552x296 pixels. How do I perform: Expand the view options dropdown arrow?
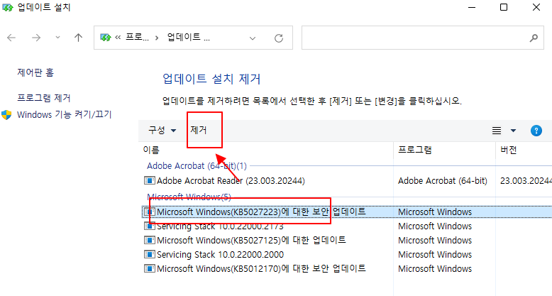tap(513, 131)
